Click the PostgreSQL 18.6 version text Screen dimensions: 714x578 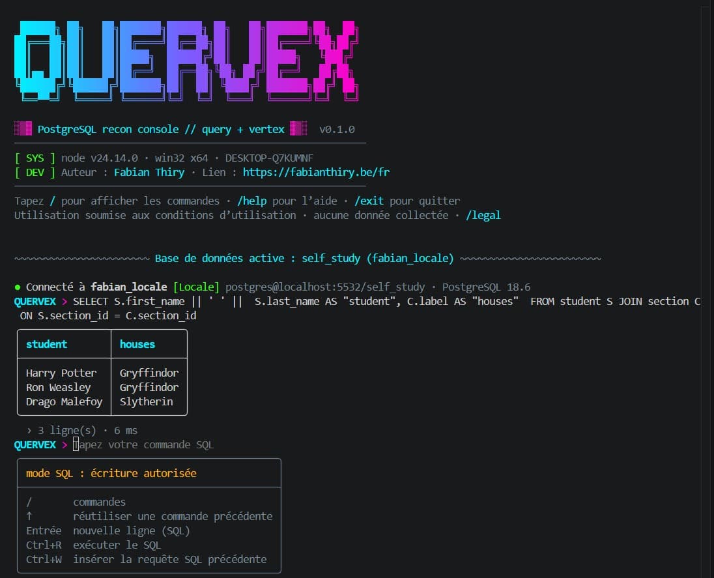point(487,287)
